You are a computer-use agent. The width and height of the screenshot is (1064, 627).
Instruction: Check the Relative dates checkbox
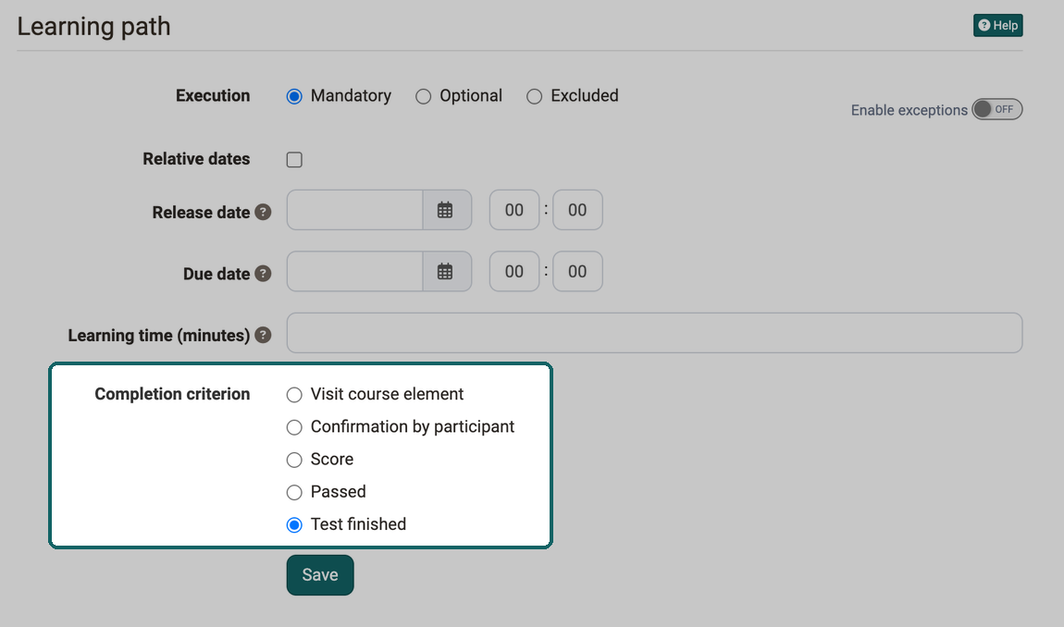pos(294,159)
